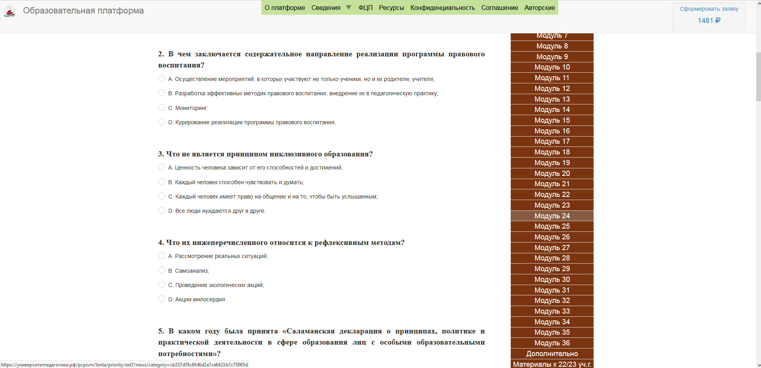Open Модуль 34 in the sidebar
This screenshot has height=368, width=761.
tap(552, 322)
